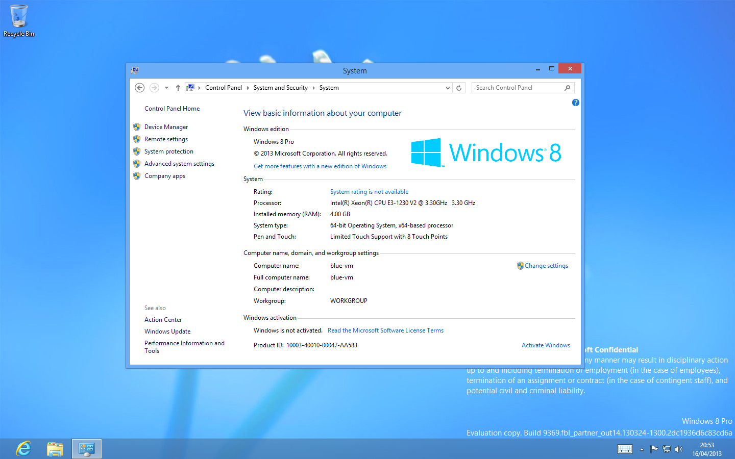Click Activate Windows link
735x459 pixels.
click(546, 345)
